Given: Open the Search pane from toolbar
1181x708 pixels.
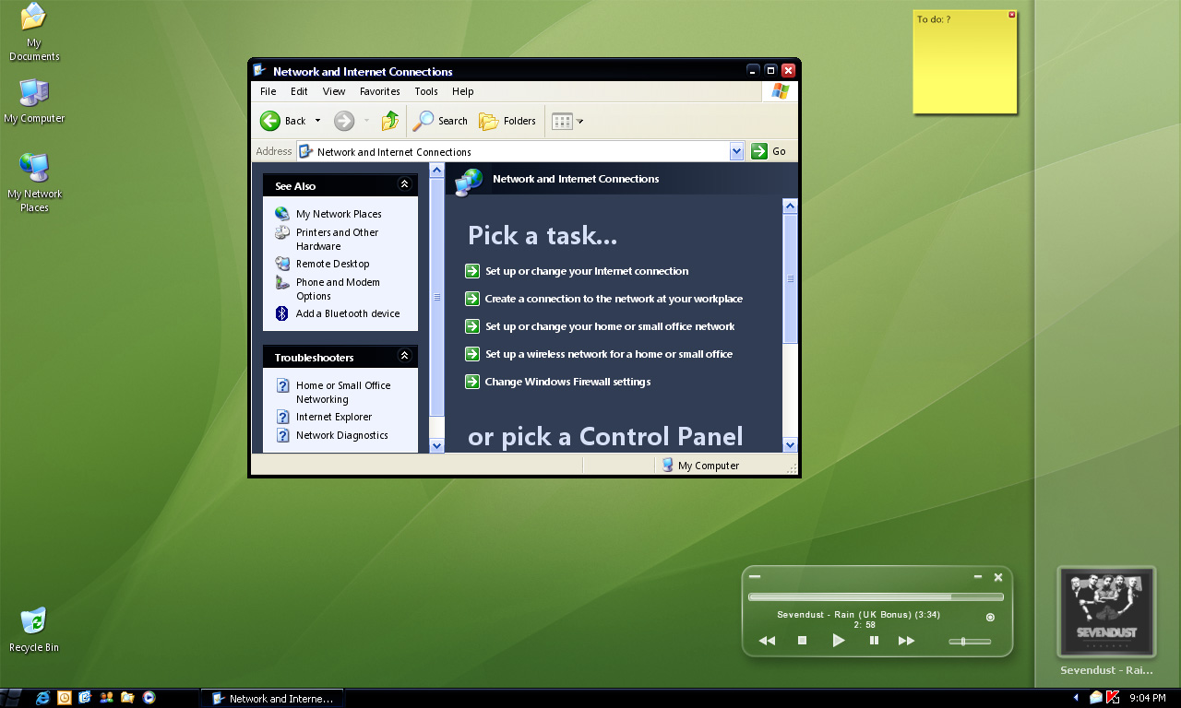Looking at the screenshot, I should pyautogui.click(x=441, y=121).
